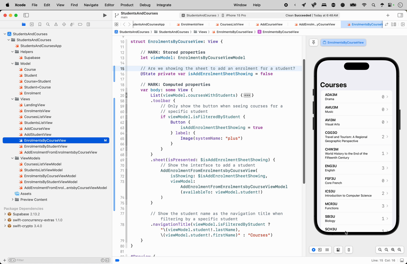Open EnrolmentsByStudentView in the navigator
Screen dimensions: 407x264
45,147
